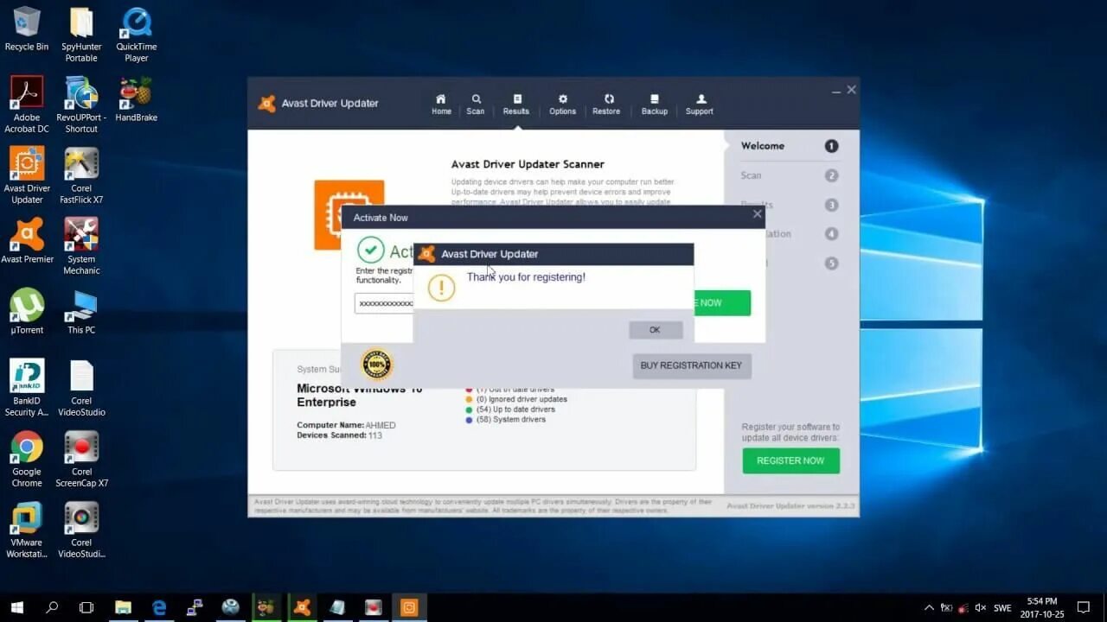Click the BUY REGISTRATION KEY button
Screen dimensions: 1107x622
[x=691, y=365]
